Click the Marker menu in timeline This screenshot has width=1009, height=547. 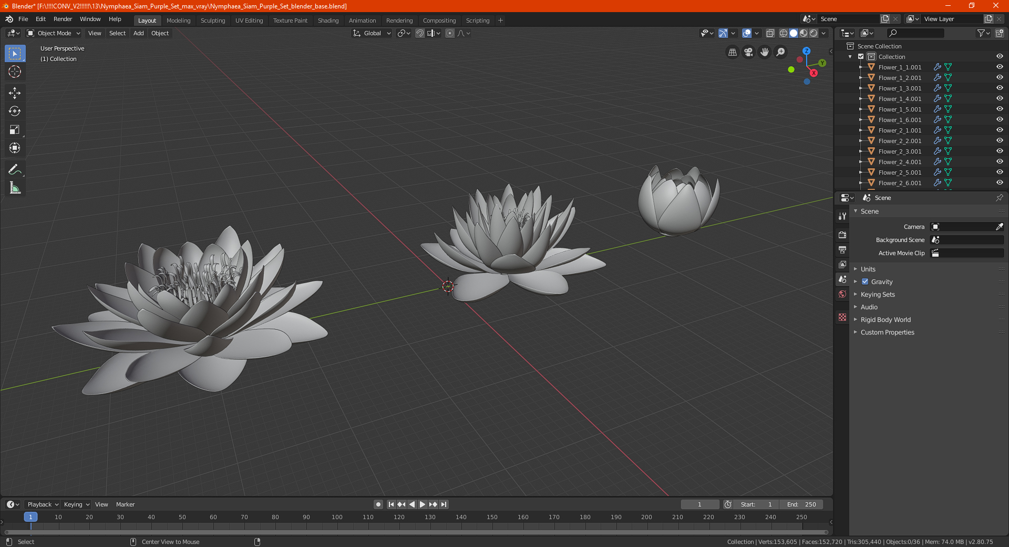pyautogui.click(x=125, y=504)
